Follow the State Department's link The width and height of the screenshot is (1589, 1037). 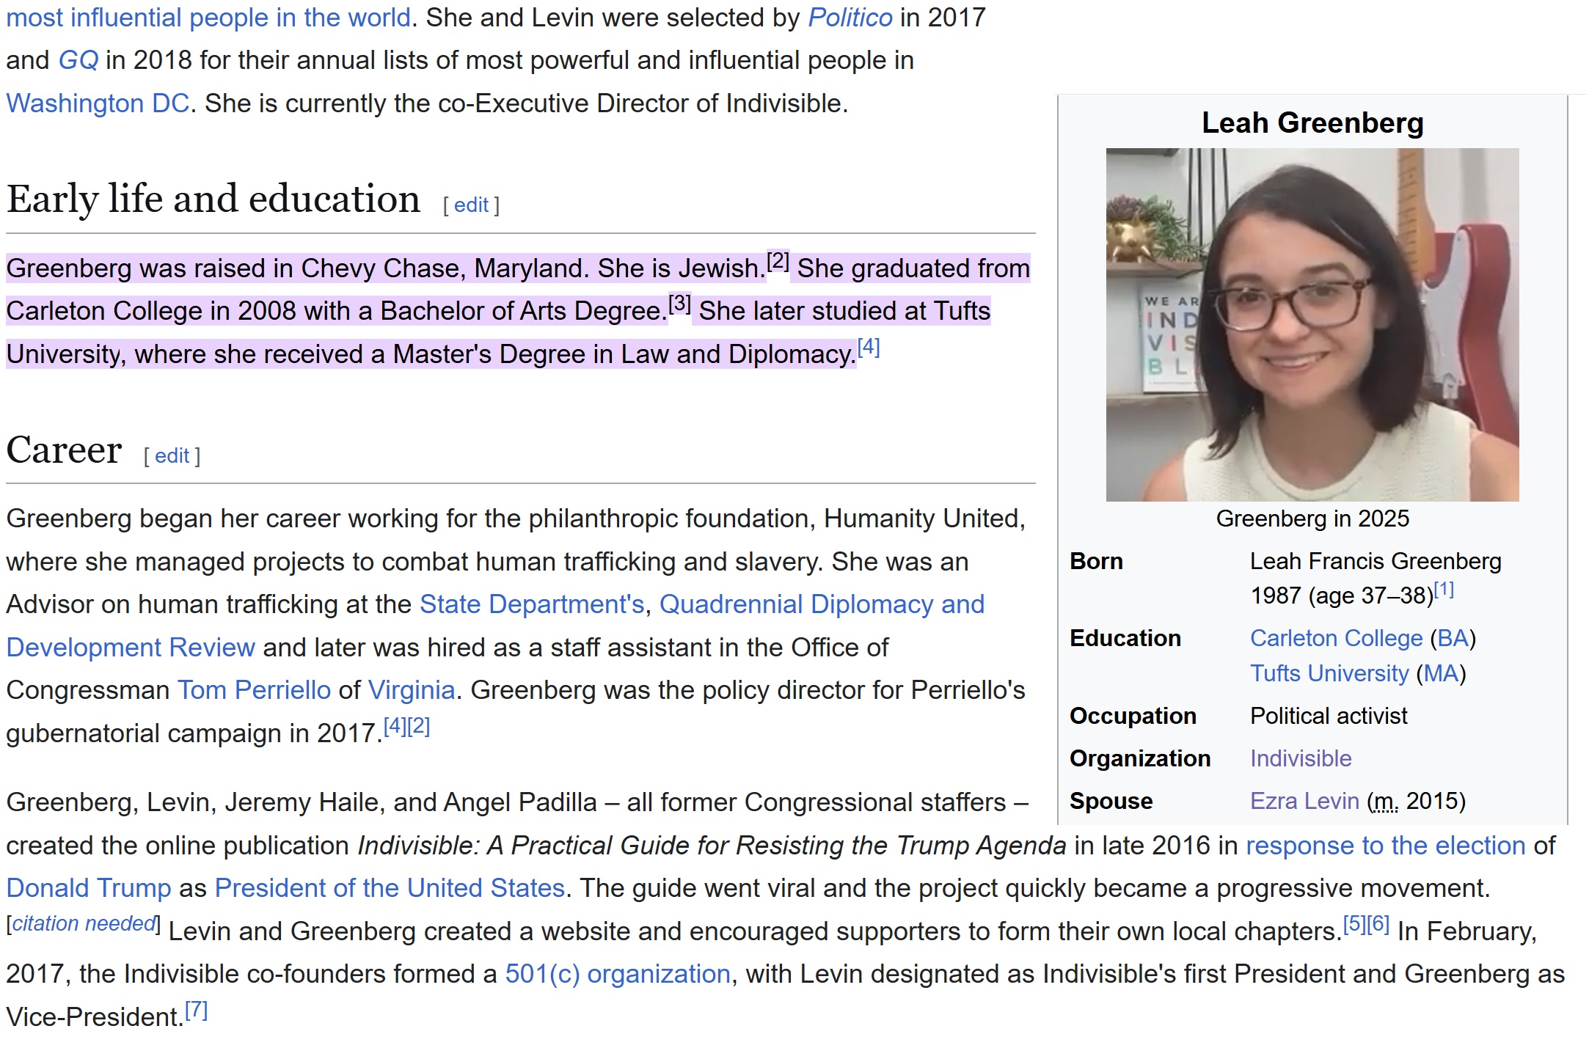[x=531, y=604]
